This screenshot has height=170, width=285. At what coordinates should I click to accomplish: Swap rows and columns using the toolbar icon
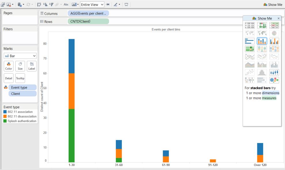[x=39, y=5]
